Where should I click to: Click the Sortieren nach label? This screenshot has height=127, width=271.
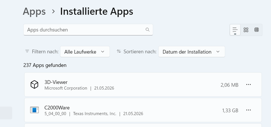point(140,52)
